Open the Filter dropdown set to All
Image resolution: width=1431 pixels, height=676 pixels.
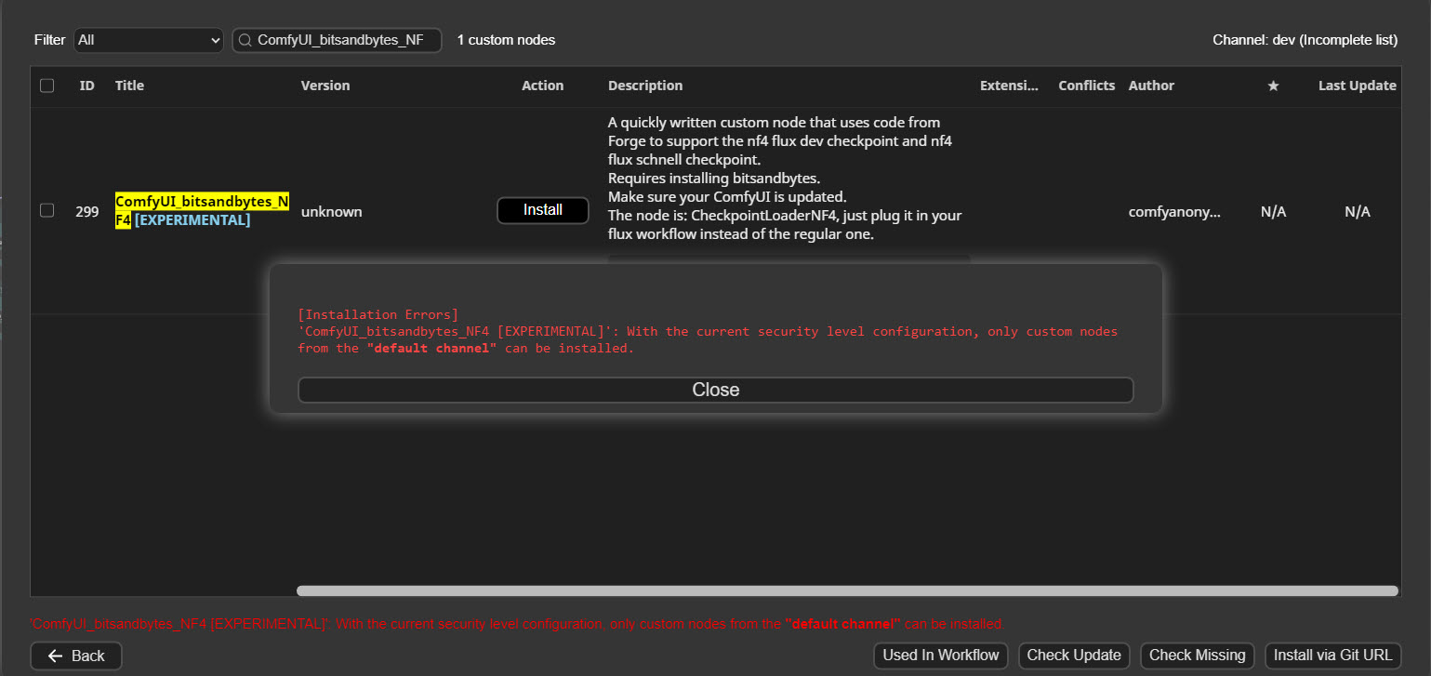(148, 40)
